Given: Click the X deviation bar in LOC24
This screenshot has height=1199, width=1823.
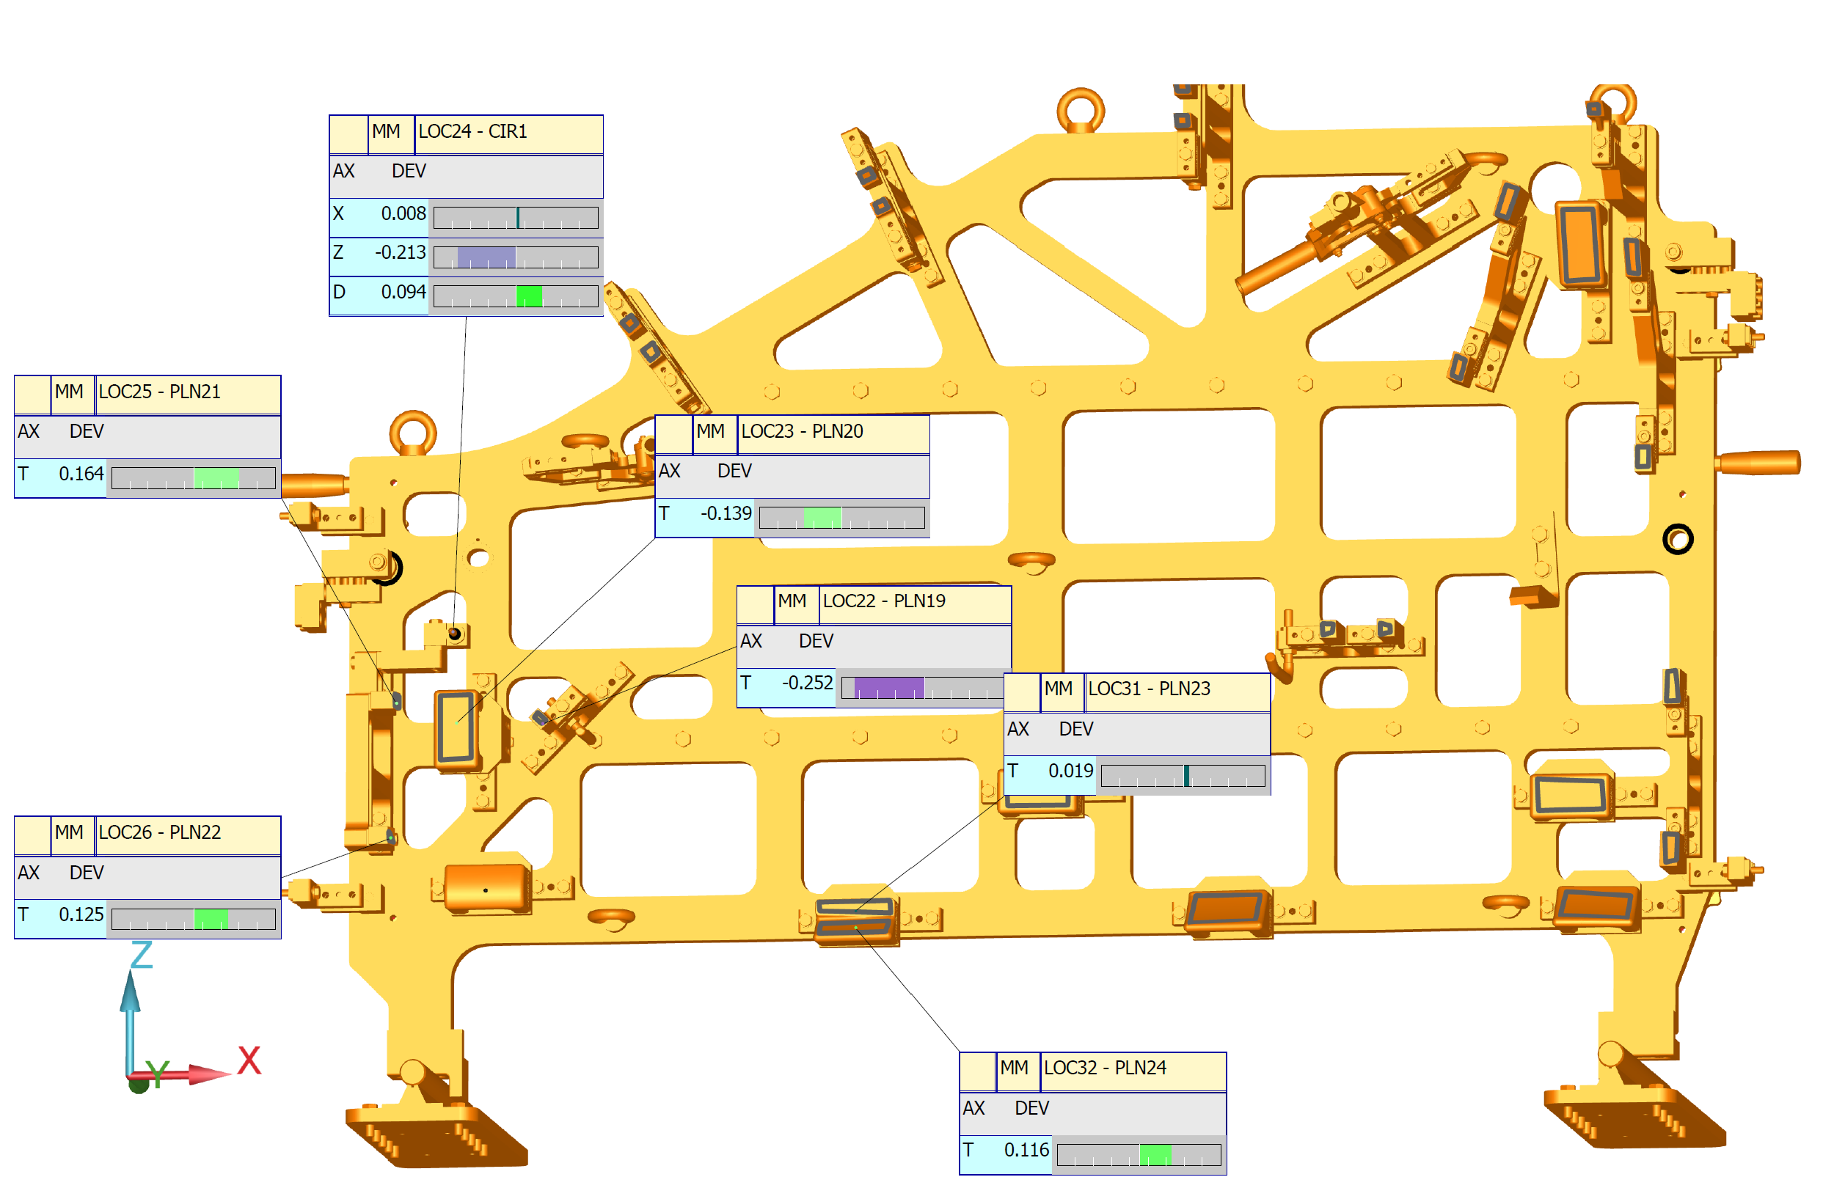Looking at the screenshot, I should point(516,219).
